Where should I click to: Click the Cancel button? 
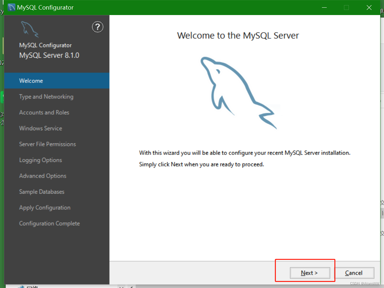coord(354,273)
